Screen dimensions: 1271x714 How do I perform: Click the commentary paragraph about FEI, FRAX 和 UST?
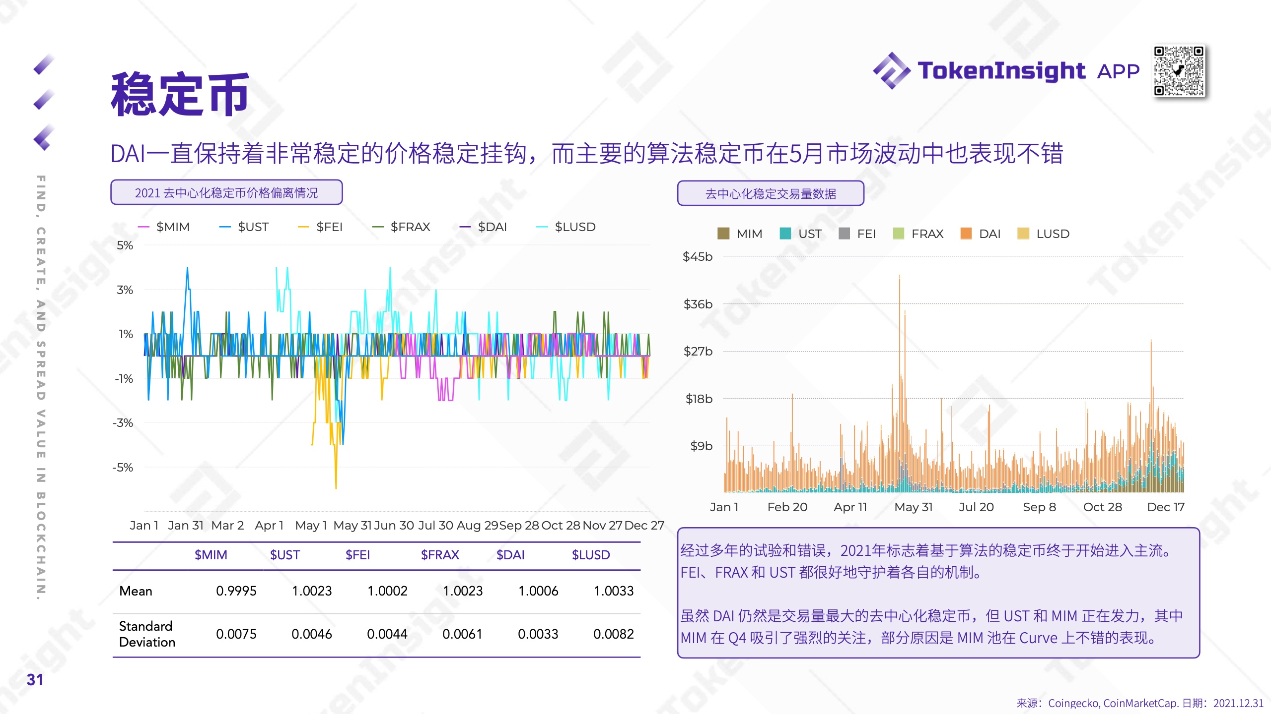(926, 561)
